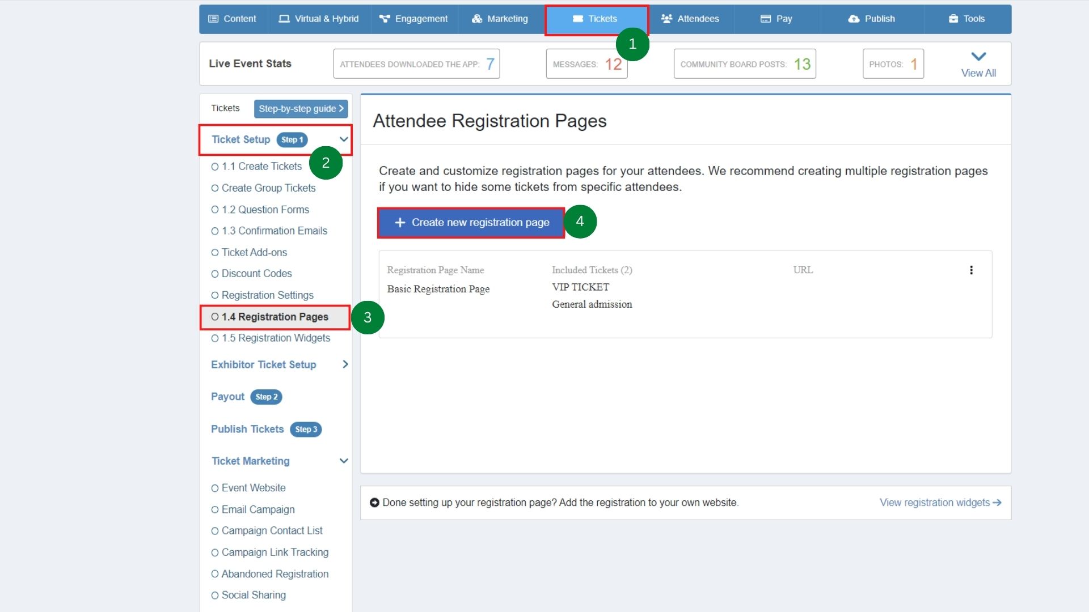Switch to the Tickets tab
Viewport: 1089px width, 612px height.
point(596,19)
